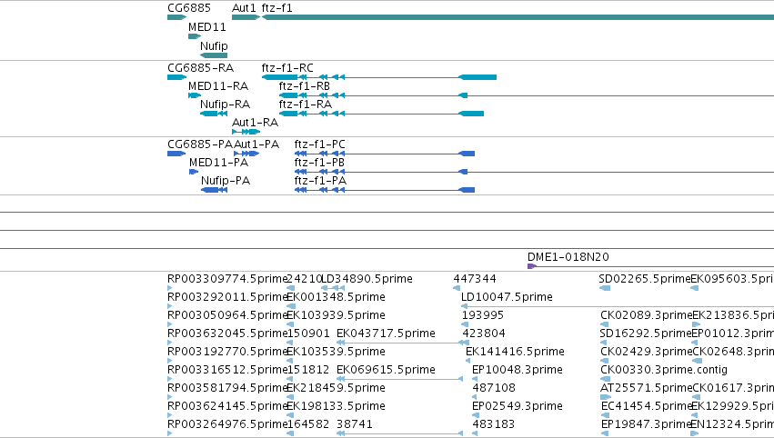This screenshot has height=438, width=774.
Task: Select the MED11-RA transcript label
Action: pos(218,86)
